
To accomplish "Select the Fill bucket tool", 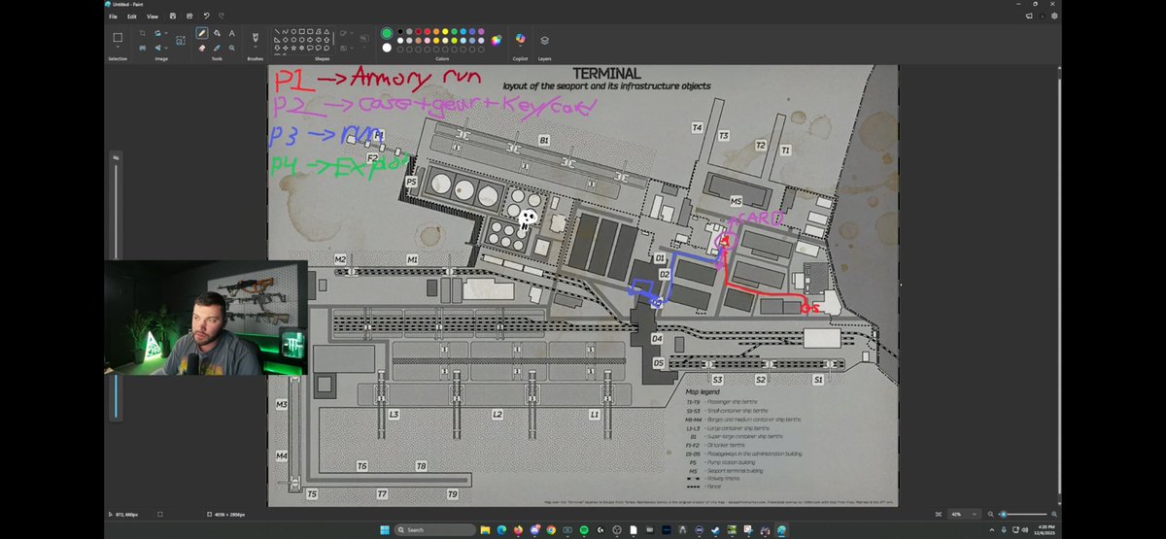I will pos(217,33).
